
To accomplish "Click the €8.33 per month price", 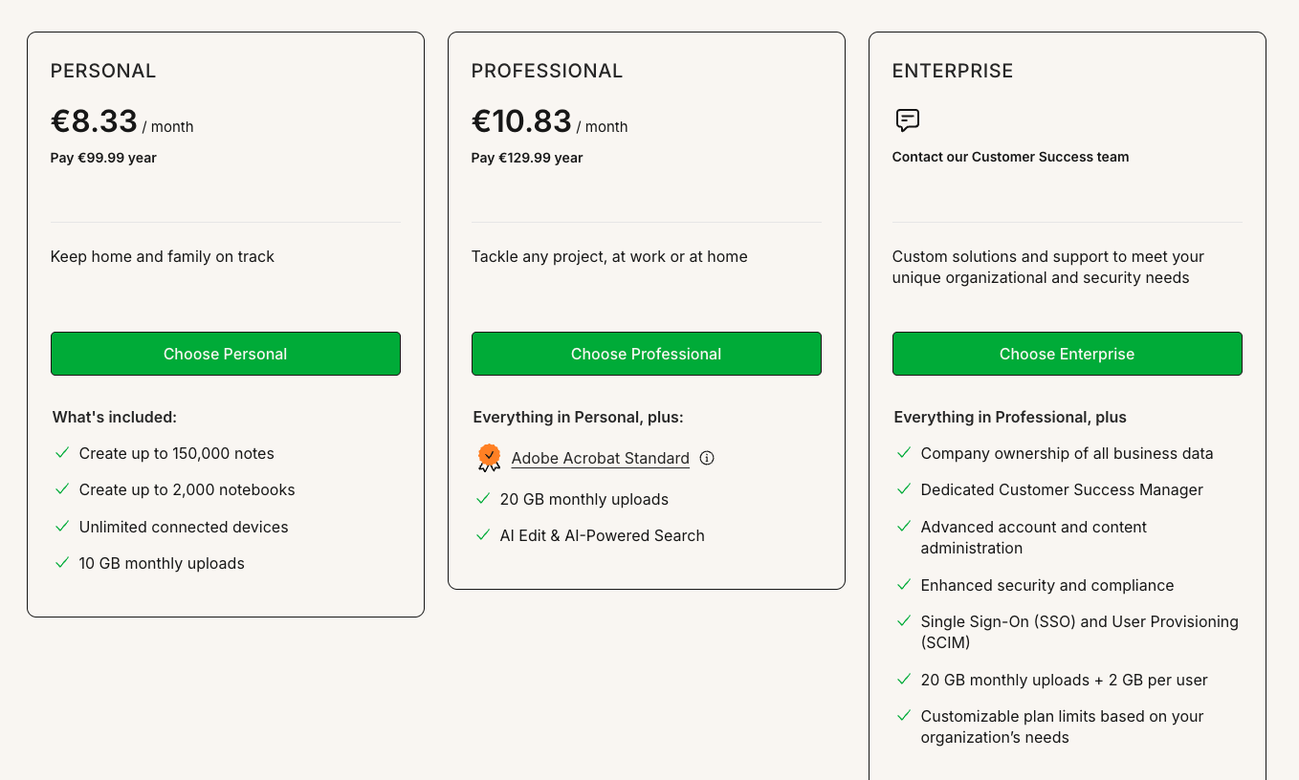I will [x=122, y=121].
